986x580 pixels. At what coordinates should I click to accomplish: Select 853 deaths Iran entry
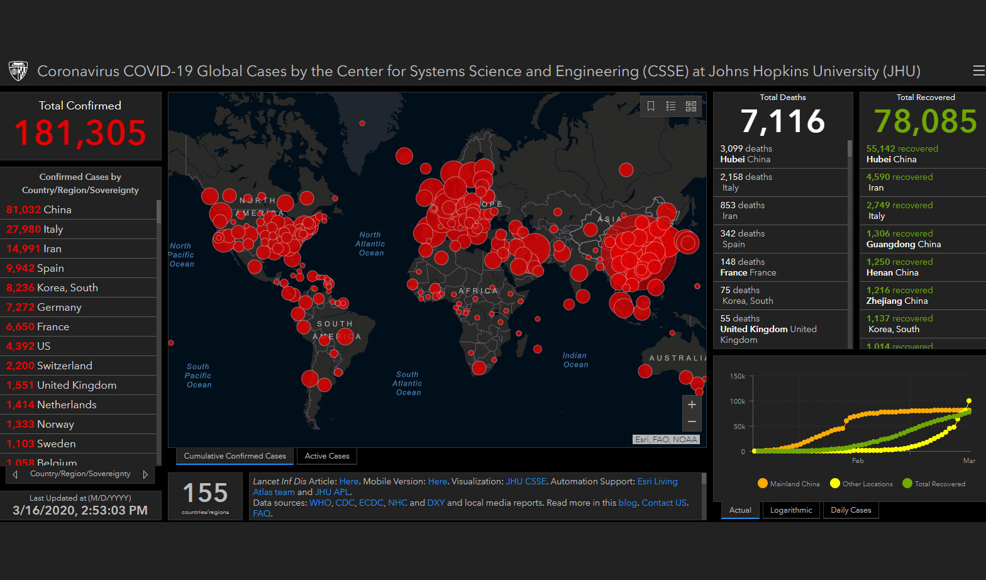(x=780, y=211)
